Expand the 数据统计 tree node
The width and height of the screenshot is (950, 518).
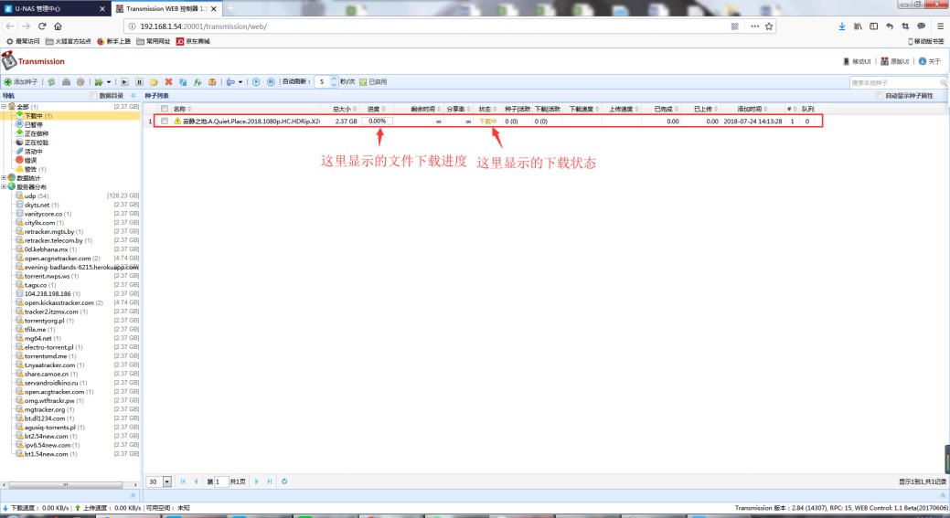[x=4, y=177]
